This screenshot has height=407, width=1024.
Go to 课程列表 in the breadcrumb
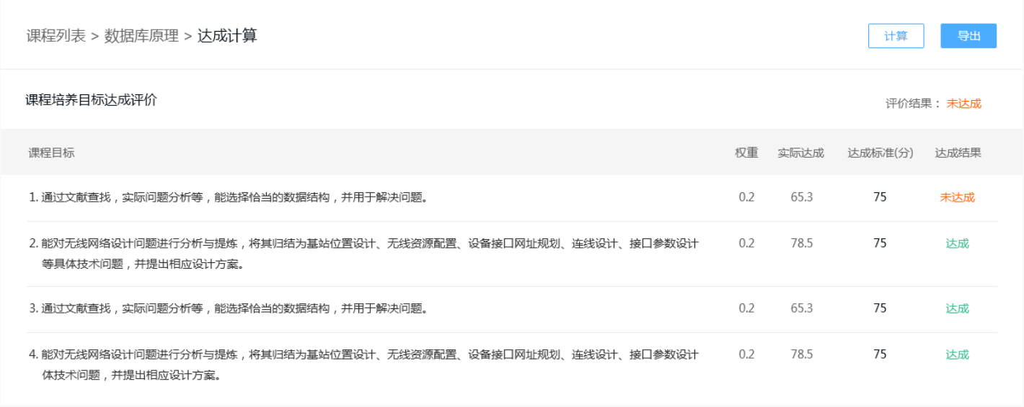click(x=56, y=36)
